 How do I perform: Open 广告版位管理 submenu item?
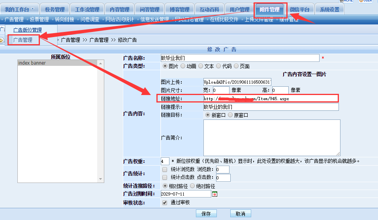coord(27,30)
